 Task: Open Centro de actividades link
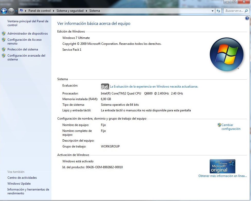(22, 178)
